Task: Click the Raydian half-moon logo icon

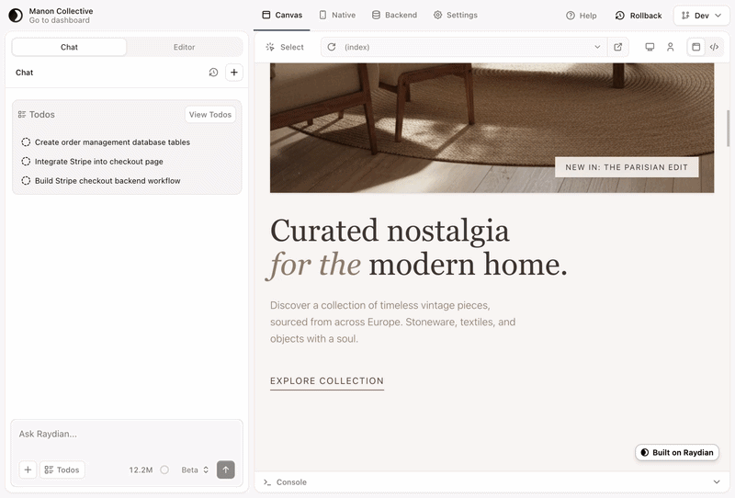Action: point(16,16)
